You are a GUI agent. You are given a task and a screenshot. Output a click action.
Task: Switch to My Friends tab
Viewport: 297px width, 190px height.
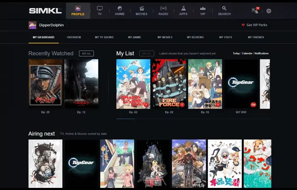click(x=256, y=37)
